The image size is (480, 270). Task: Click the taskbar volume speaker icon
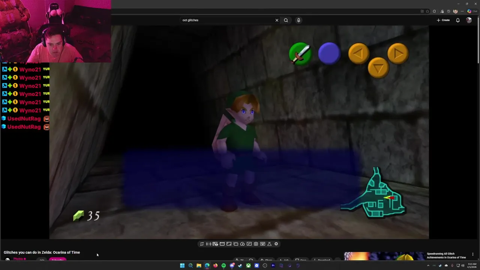coord(463,265)
